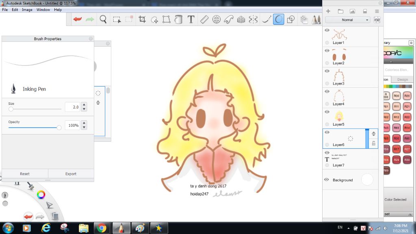Viewport: 416px width, 234px height.
Task: Click the green Redo arrow in top toolbar
Action: (90, 19)
